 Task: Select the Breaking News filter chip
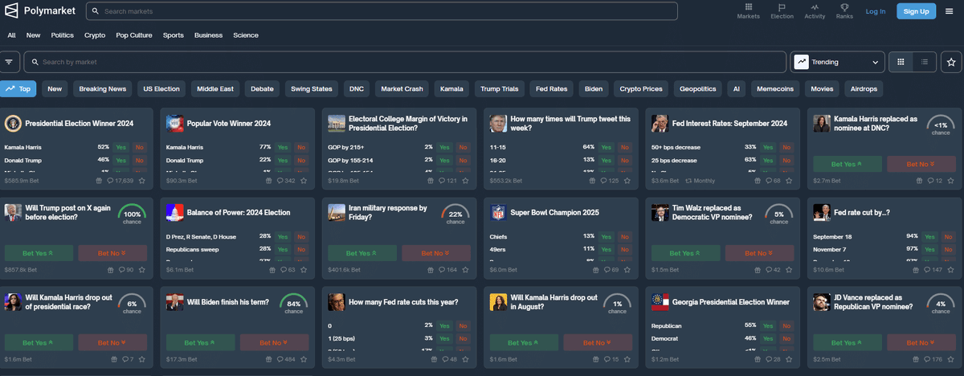102,88
